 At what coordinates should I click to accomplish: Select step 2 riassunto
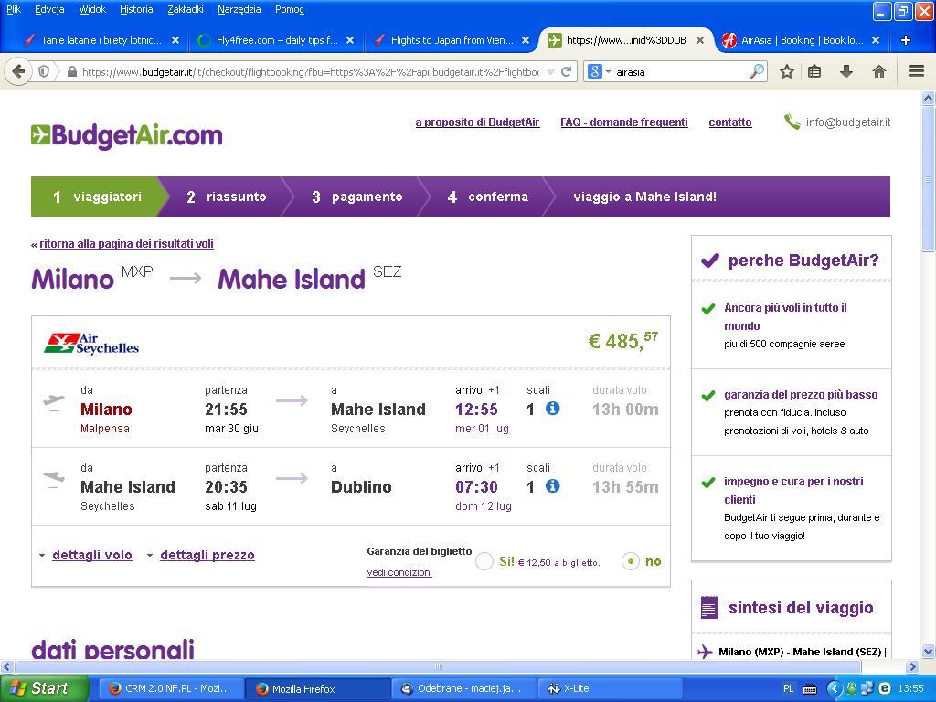coord(227,197)
